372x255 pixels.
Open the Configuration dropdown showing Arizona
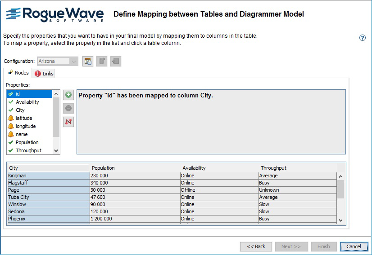point(58,61)
